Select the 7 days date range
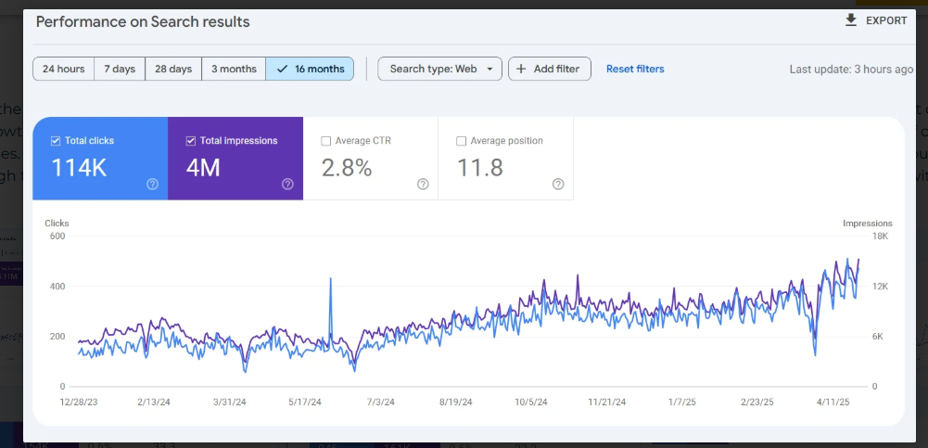This screenshot has width=928, height=448. point(120,69)
